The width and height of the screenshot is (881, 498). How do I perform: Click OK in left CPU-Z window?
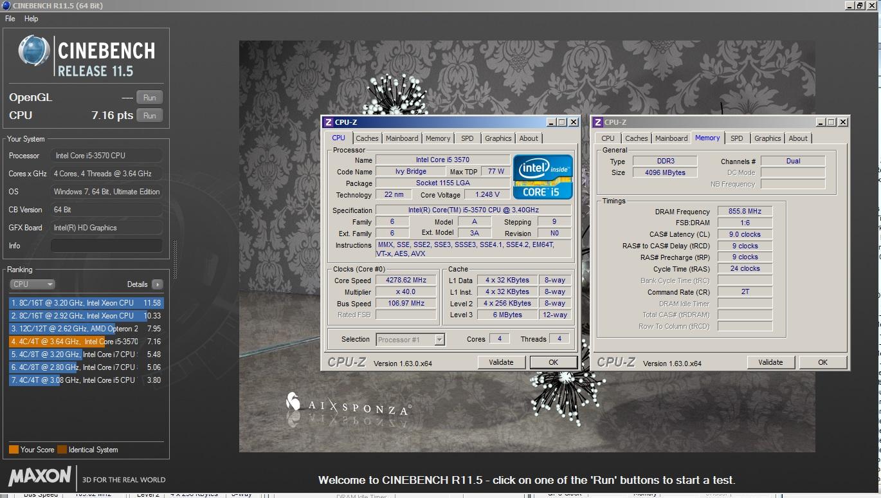tap(553, 362)
